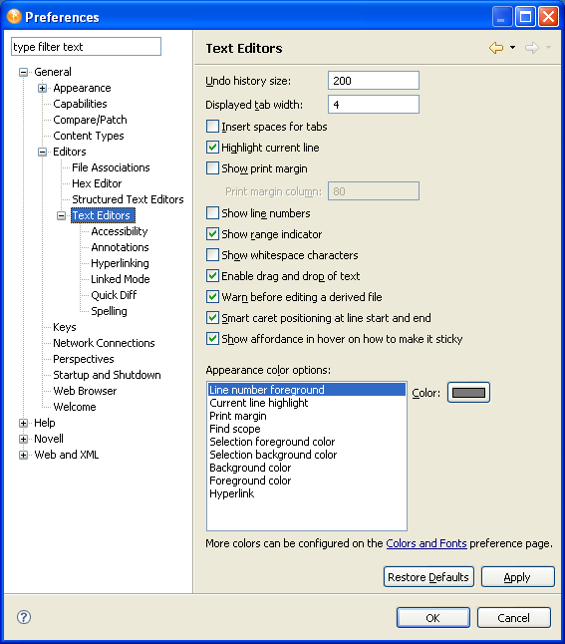565x644 pixels.
Task: Collapse the Text Editors tree node
Action: point(61,215)
